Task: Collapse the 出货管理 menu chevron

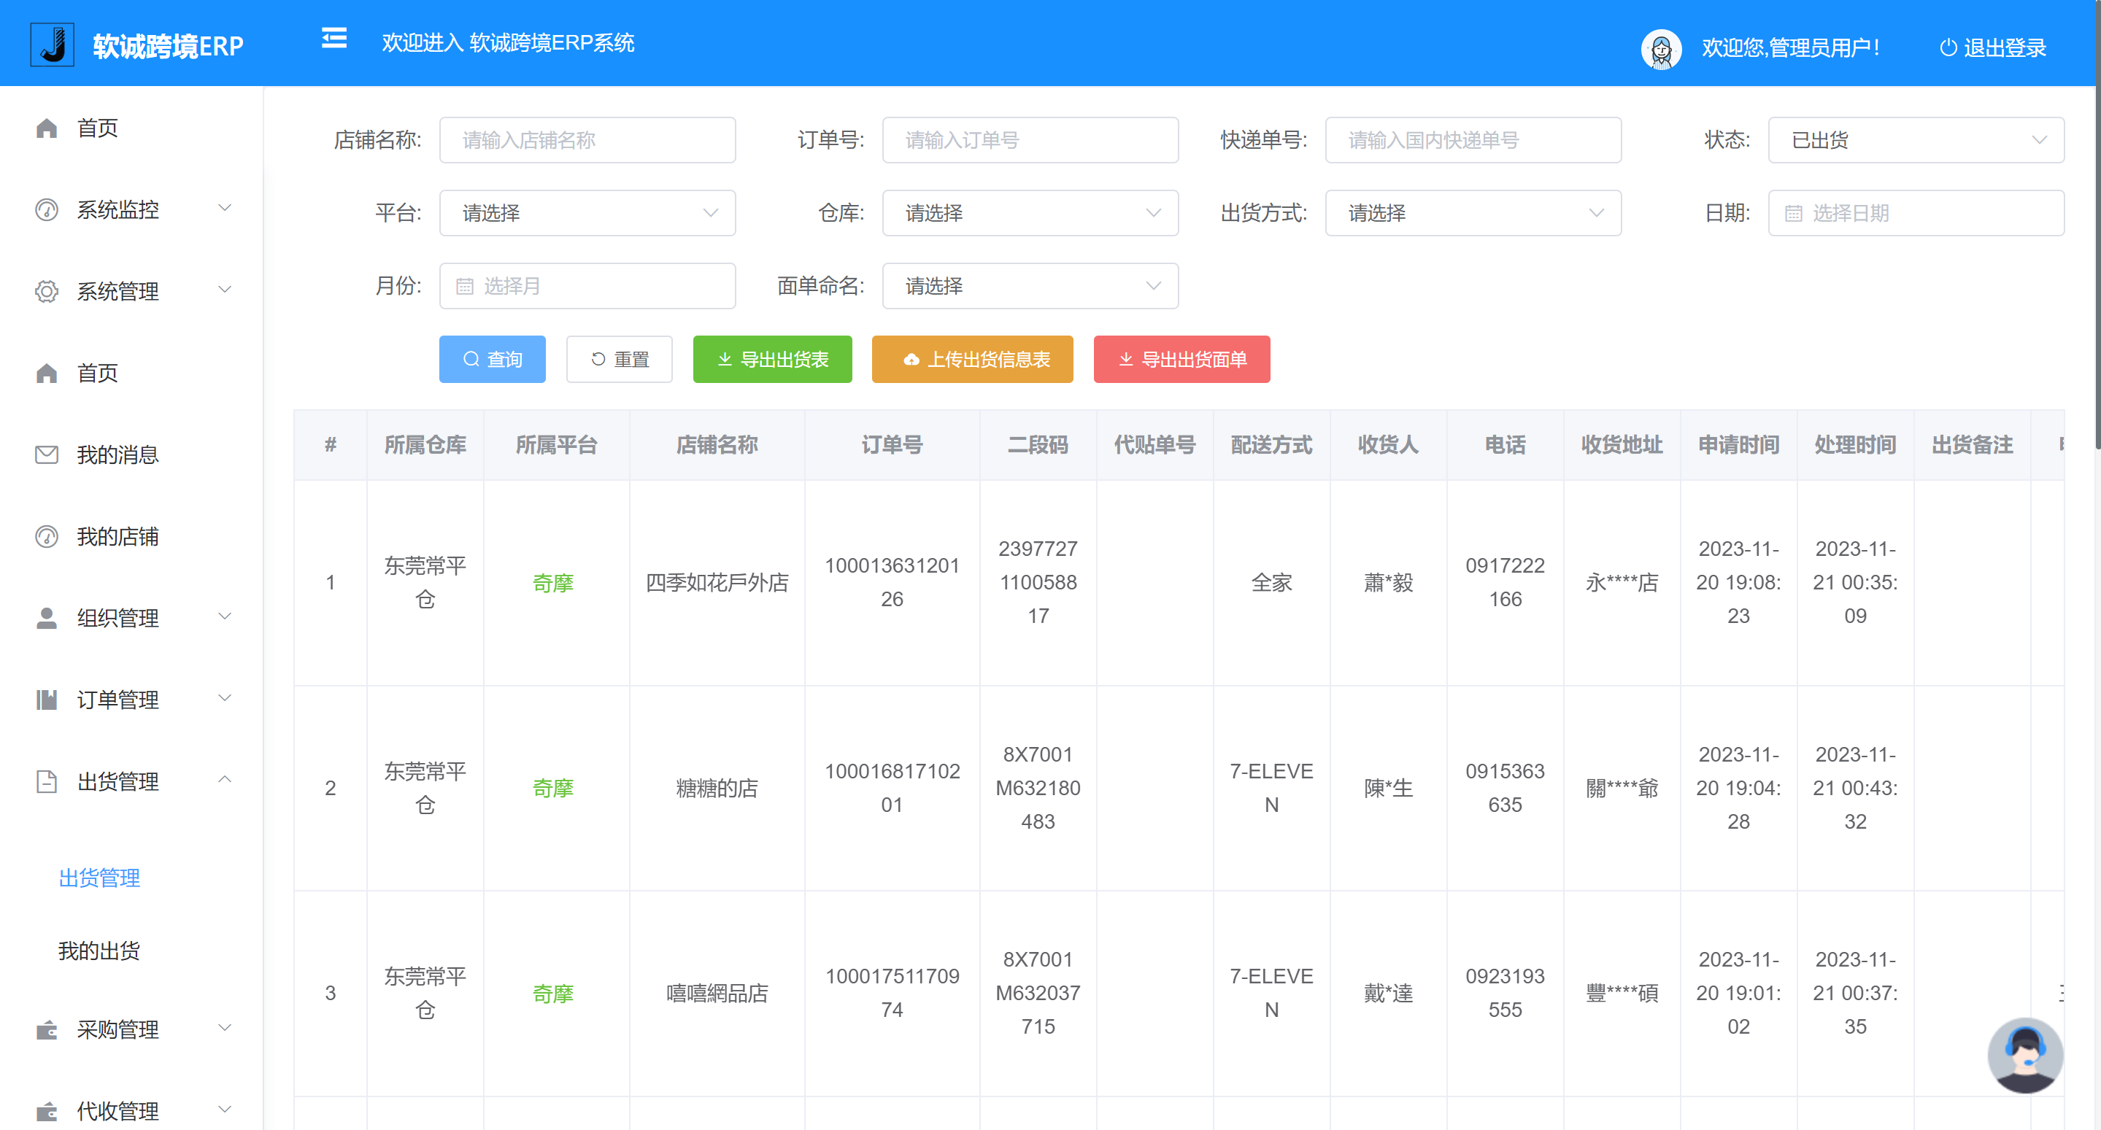Action: (225, 779)
